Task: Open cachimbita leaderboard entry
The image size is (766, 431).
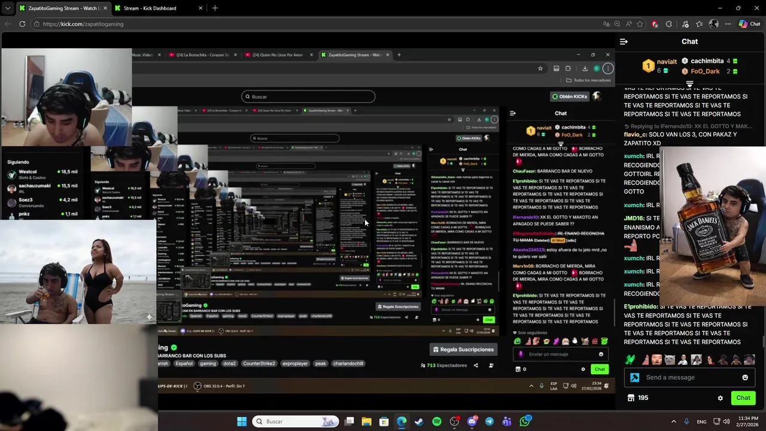Action: click(709, 61)
